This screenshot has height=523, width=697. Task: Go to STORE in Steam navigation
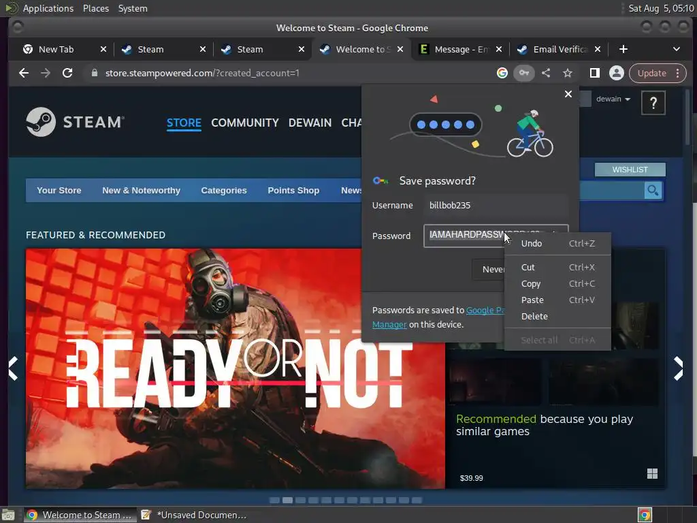pyautogui.click(x=184, y=123)
